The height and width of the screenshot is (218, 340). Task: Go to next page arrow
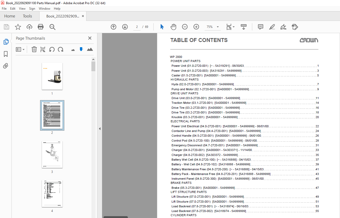click(125, 27)
